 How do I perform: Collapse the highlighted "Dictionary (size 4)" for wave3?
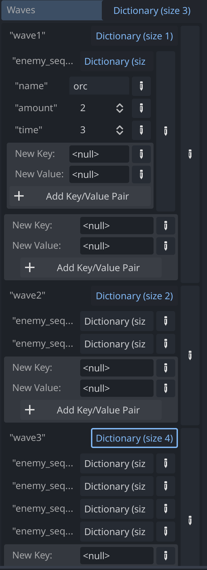134,438
